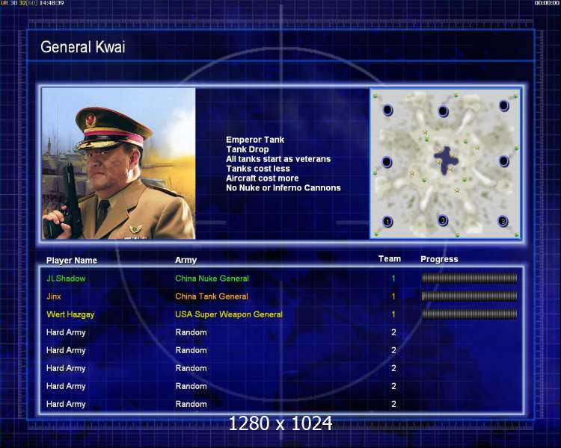Click Jinx's loading progress bar
Screen dimensions: 561x448
click(x=470, y=296)
